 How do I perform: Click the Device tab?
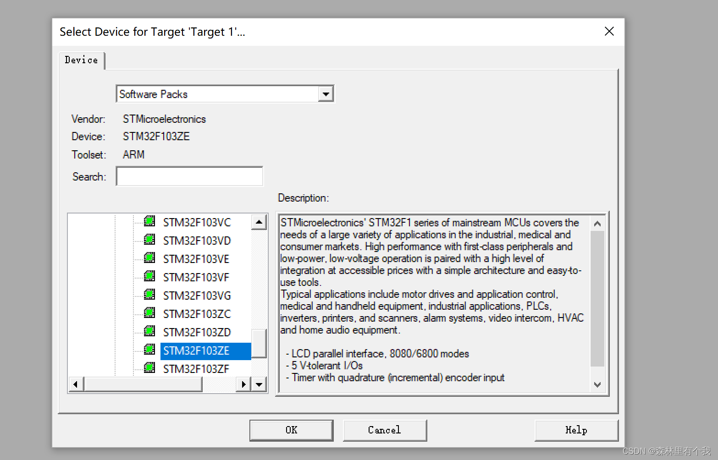[x=82, y=60]
